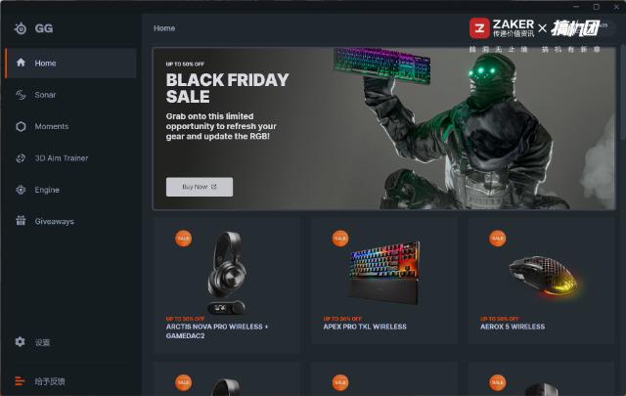The height and width of the screenshot is (396, 626).
Task: Click the SteelSeries GG logo icon
Action: 21,28
